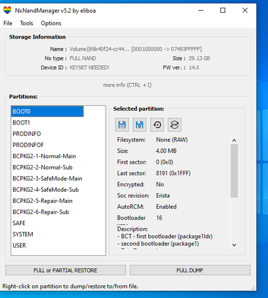Click the rainbow heart app icon
The image size is (268, 298).
pos(7,10)
